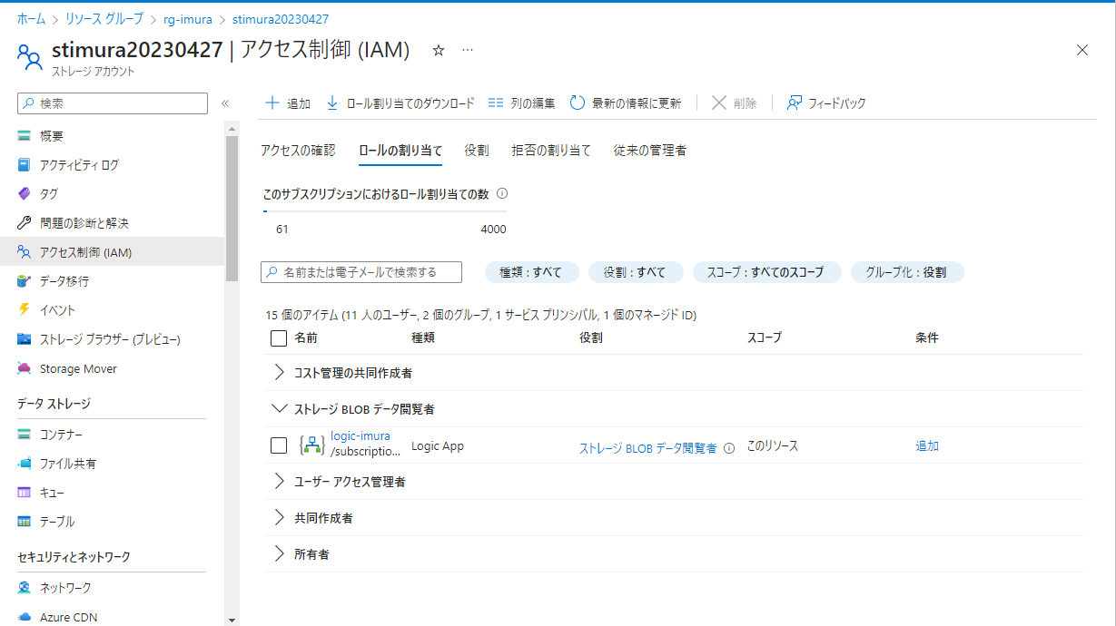Click the 追加 plus toolbar button
Screen dimensions: 1116x626
pos(287,103)
